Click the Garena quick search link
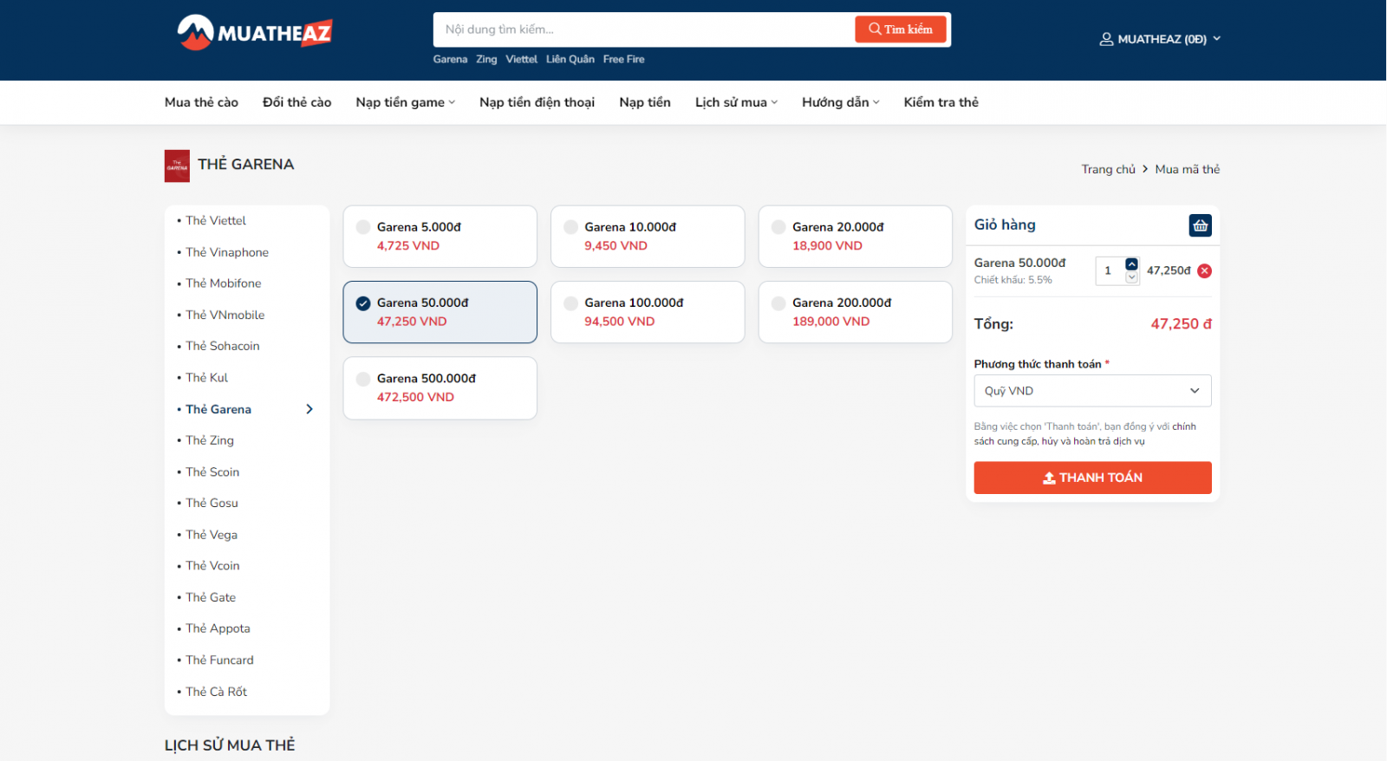This screenshot has width=1387, height=761. [x=450, y=59]
